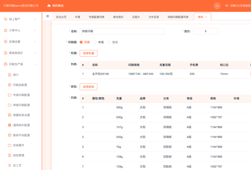Click the 选择纸张 button
Screen dimensions: 251x170
click(89, 87)
